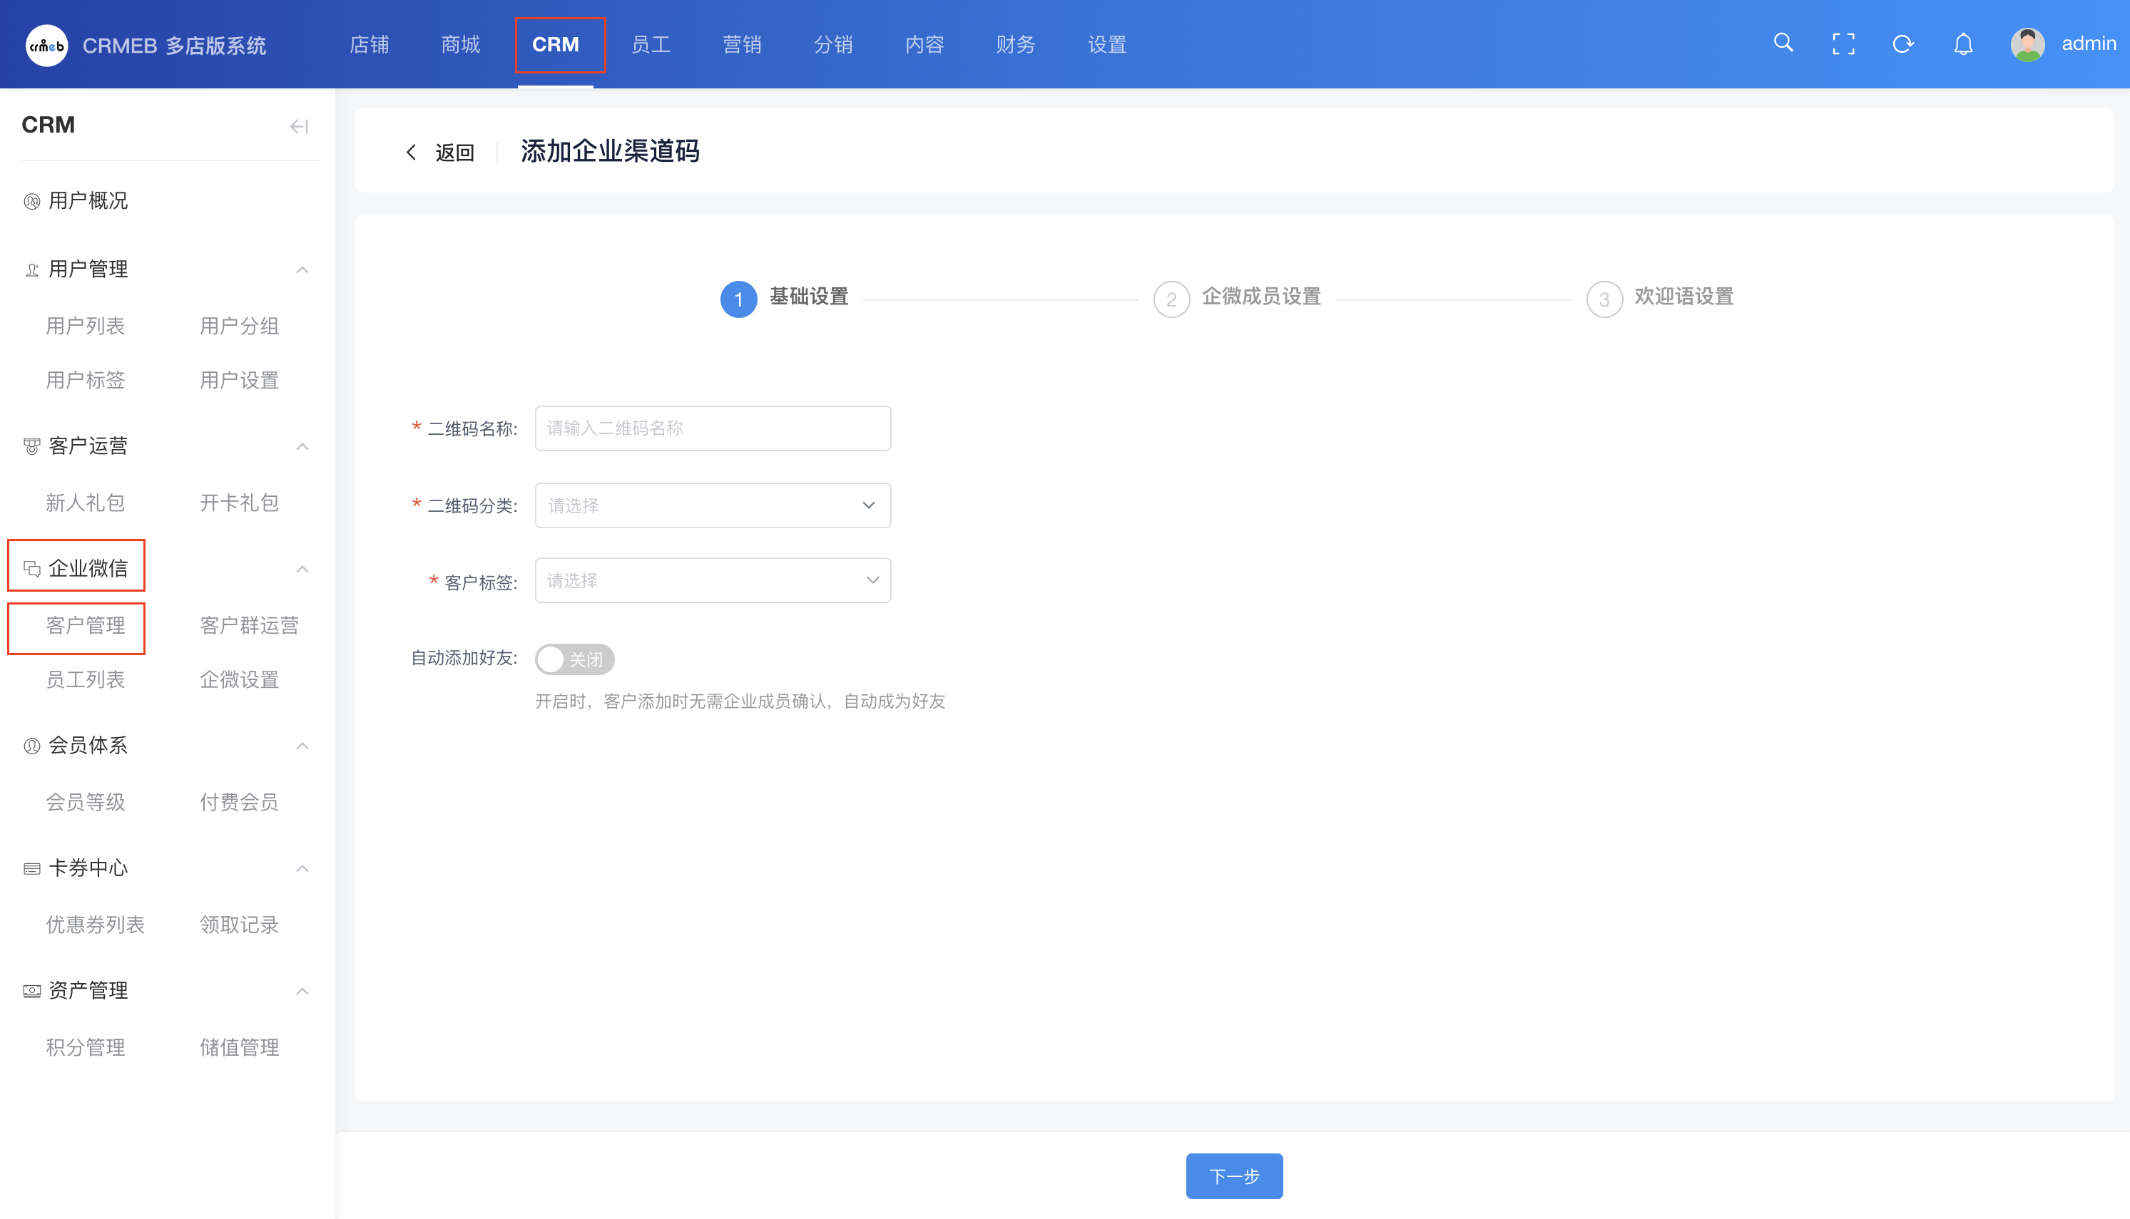
Task: Open the 二维码分类 dropdown
Action: [713, 505]
